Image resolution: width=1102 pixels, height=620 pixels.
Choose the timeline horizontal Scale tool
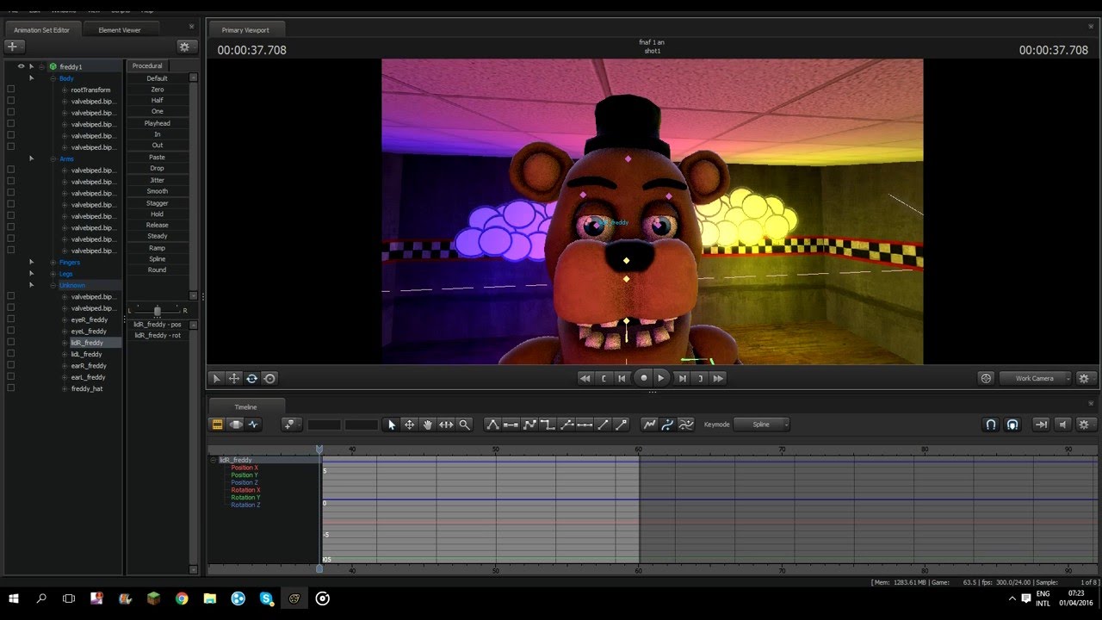[446, 425]
